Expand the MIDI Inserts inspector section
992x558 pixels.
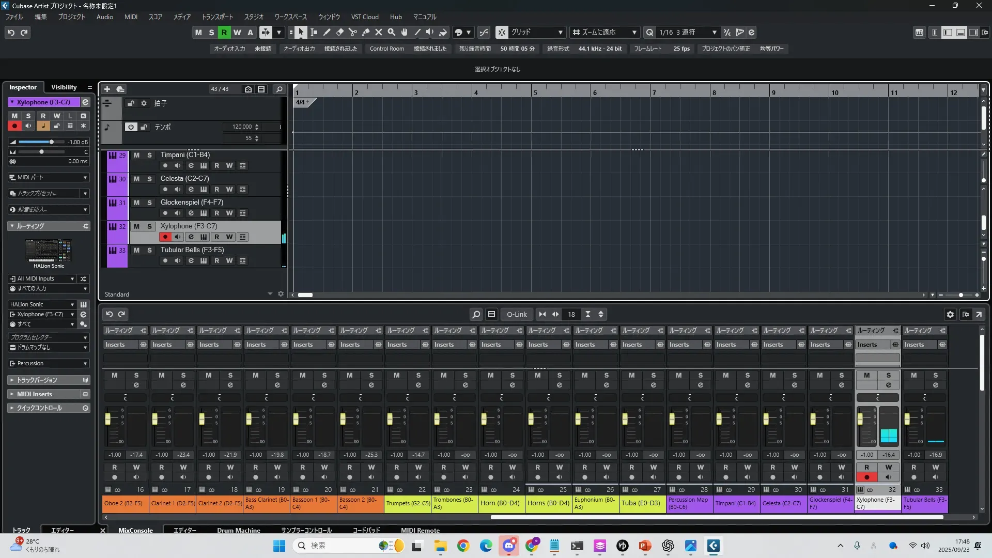35,394
